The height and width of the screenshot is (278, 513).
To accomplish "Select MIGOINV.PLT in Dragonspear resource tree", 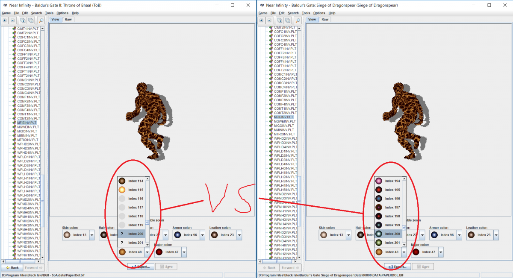I will click(284, 126).
